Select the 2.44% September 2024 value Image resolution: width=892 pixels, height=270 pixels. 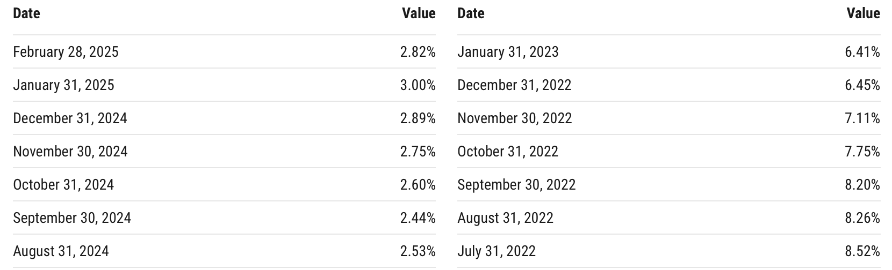pos(418,218)
